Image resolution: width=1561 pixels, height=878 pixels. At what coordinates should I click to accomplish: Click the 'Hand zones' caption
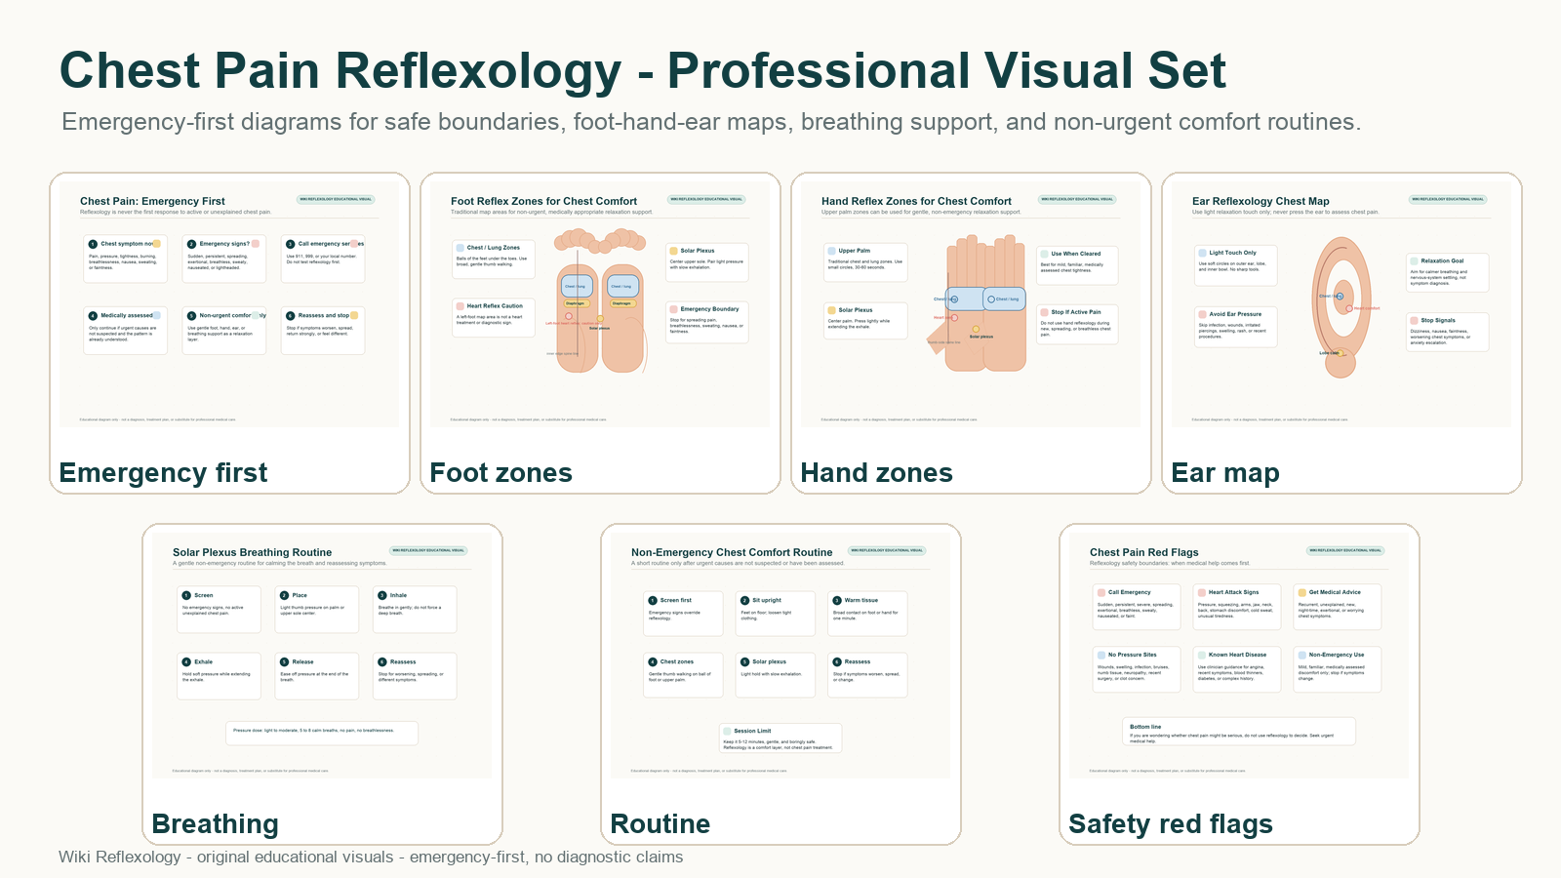click(x=876, y=473)
